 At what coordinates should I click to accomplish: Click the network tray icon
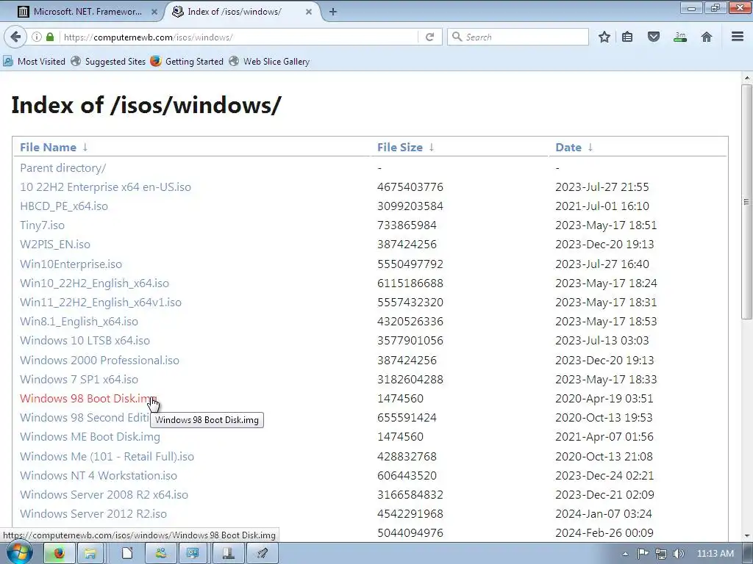661,554
